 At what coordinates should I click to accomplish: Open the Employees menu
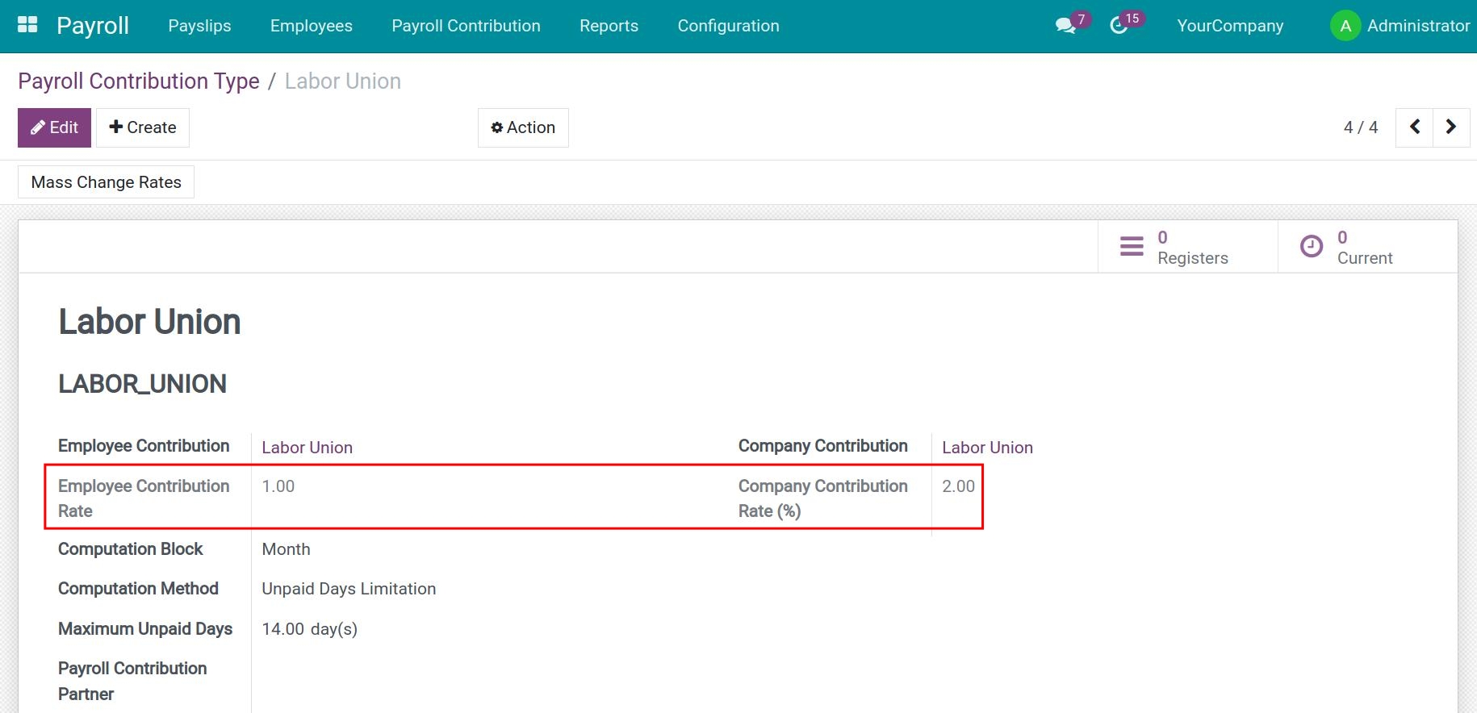[x=312, y=26]
